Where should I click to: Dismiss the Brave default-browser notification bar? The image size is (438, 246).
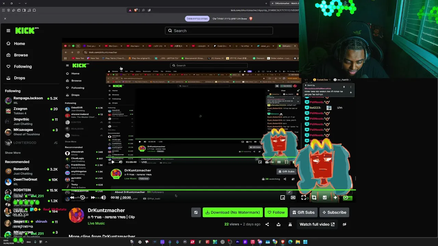click(x=5, y=18)
